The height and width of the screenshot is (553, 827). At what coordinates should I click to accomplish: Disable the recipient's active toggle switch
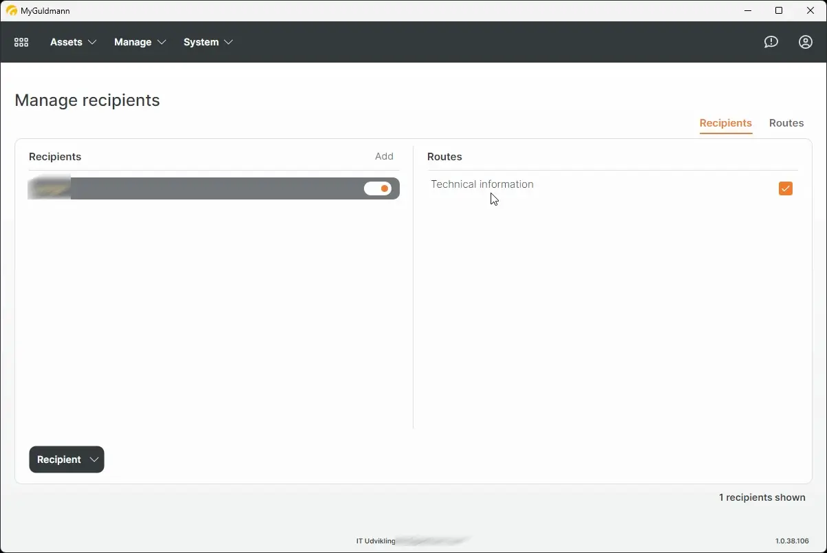378,188
